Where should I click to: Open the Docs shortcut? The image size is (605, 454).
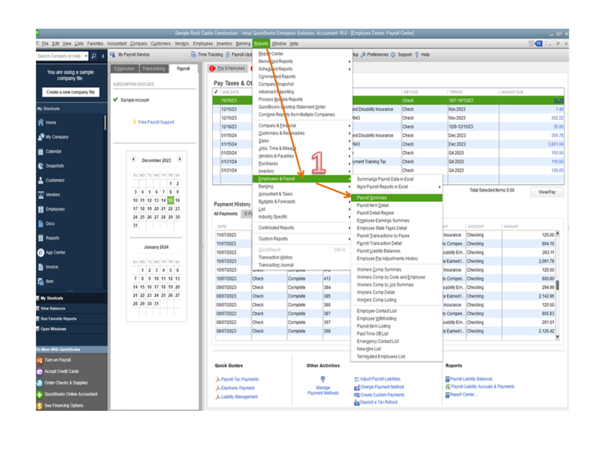pos(46,224)
